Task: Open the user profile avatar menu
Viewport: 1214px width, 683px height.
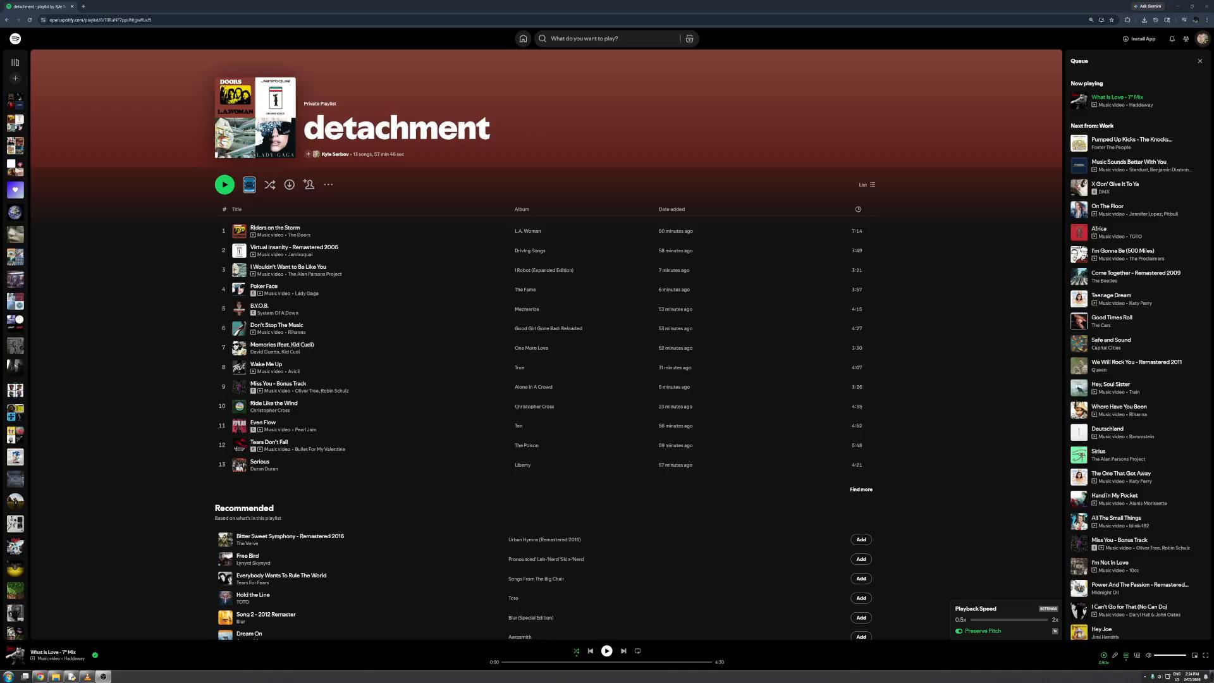Action: point(1202,39)
